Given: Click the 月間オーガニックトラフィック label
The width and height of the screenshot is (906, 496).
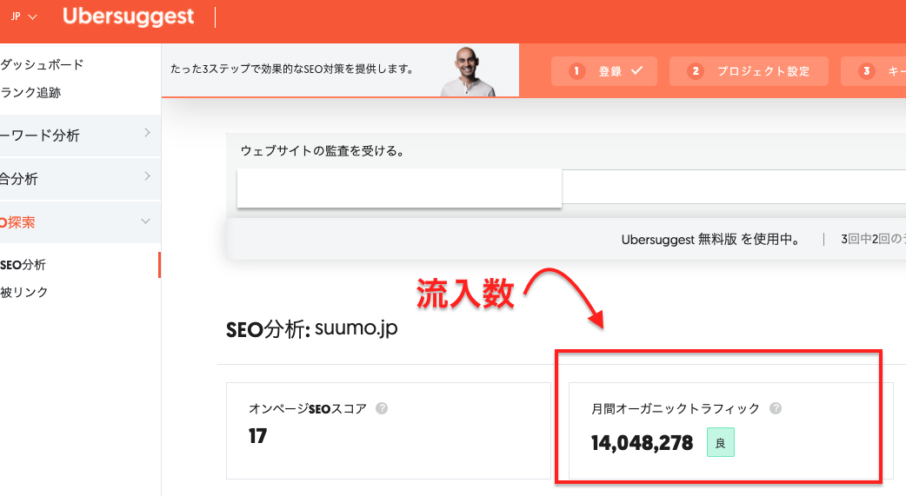Looking at the screenshot, I should [676, 409].
